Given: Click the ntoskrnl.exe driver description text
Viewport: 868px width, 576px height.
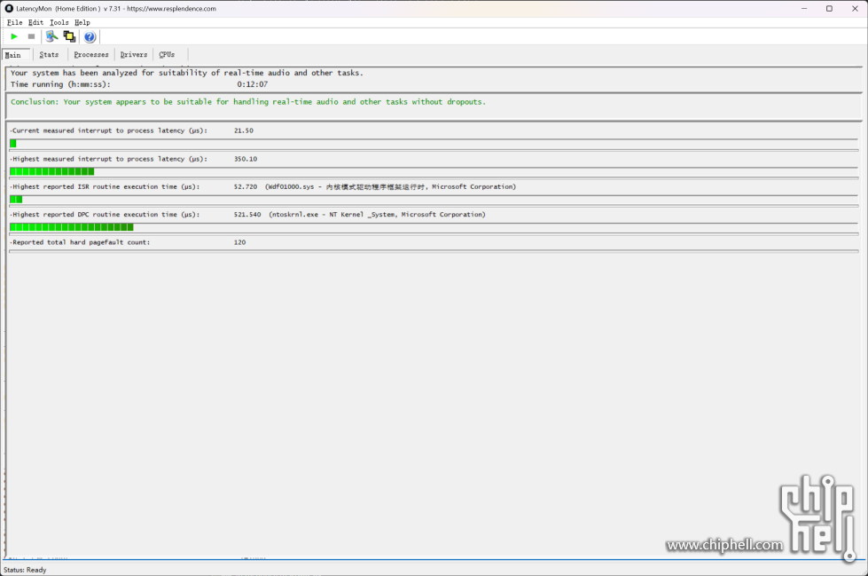Looking at the screenshot, I should pos(377,215).
